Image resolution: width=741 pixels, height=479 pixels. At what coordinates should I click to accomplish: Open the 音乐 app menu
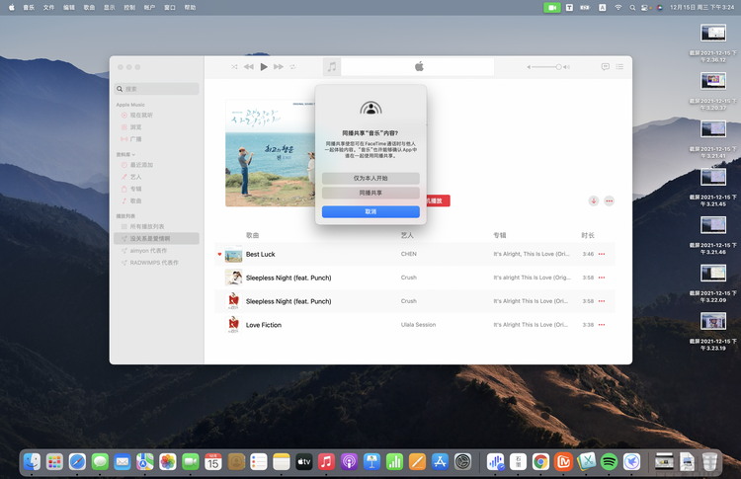[x=29, y=8]
